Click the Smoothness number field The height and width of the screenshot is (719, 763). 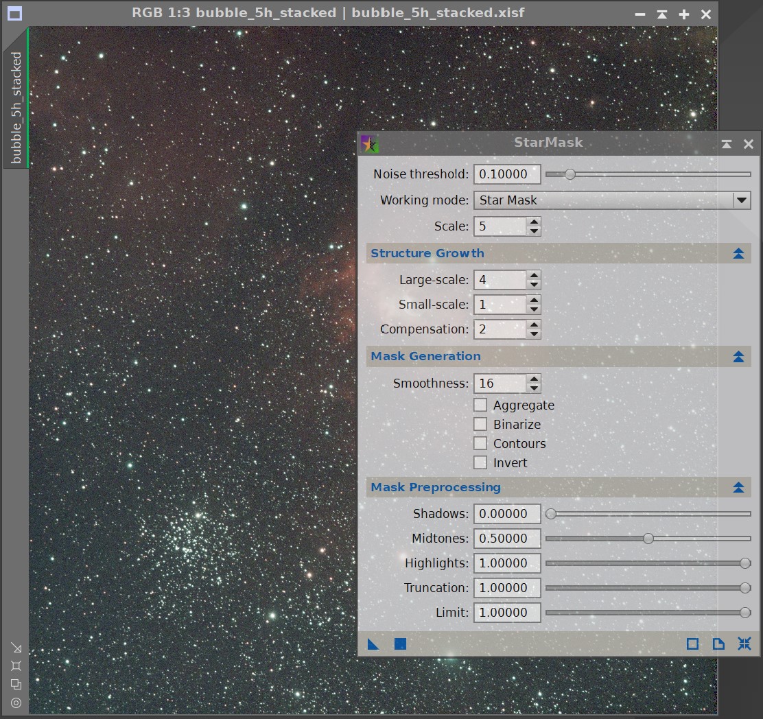coord(500,384)
